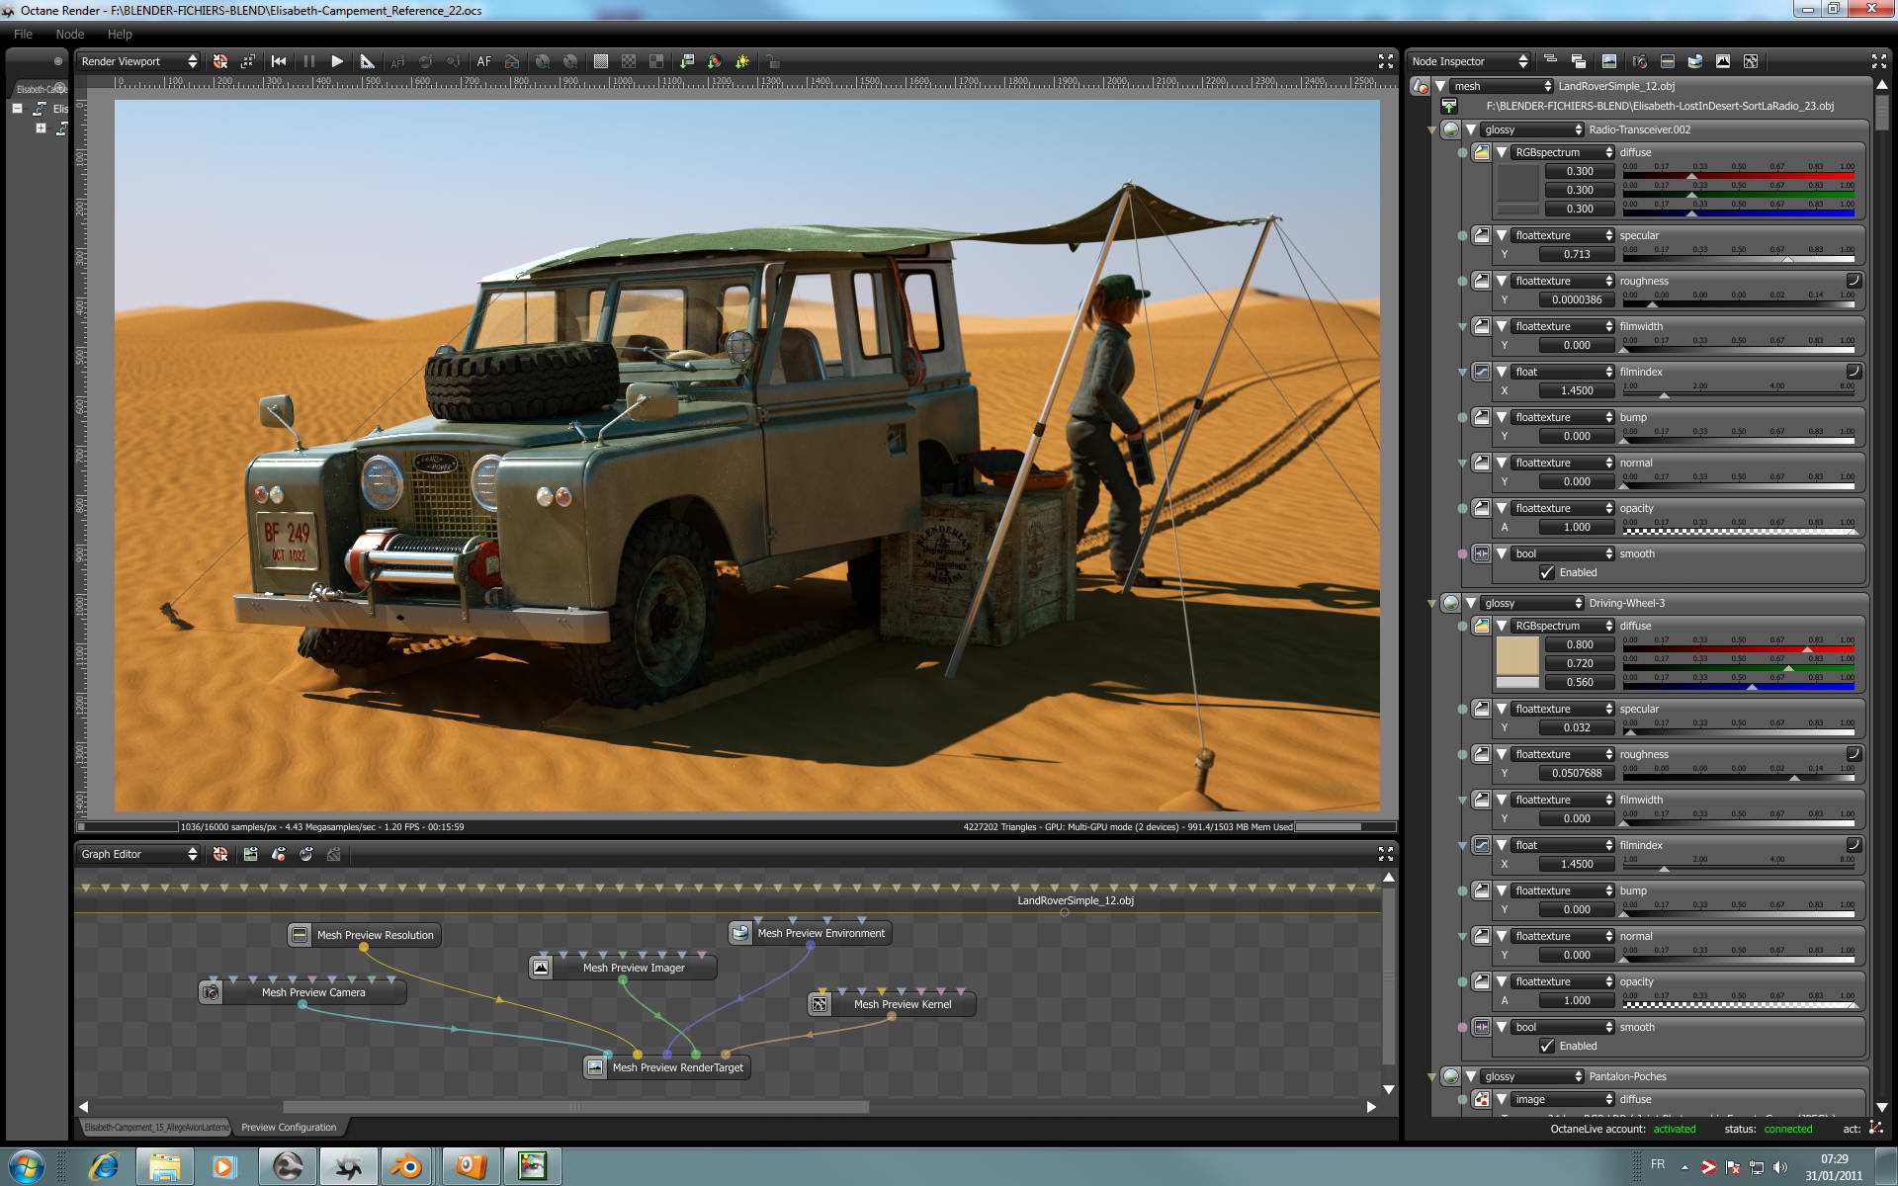Open the Node menu
This screenshot has height=1186, width=1898.
click(x=69, y=34)
